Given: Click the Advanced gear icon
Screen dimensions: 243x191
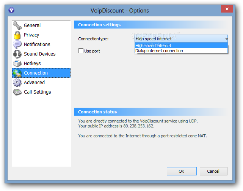Looking at the screenshot, I should [x=17, y=83].
